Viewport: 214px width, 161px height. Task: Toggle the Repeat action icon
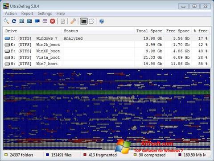click(x=14, y=21)
